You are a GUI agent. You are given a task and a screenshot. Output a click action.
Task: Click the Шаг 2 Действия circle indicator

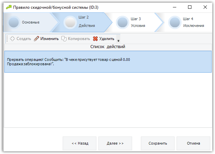click(x=70, y=22)
